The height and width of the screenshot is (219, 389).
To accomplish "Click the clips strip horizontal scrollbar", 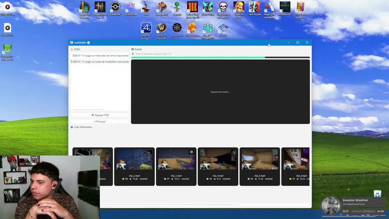I will pyautogui.click(x=169, y=204).
